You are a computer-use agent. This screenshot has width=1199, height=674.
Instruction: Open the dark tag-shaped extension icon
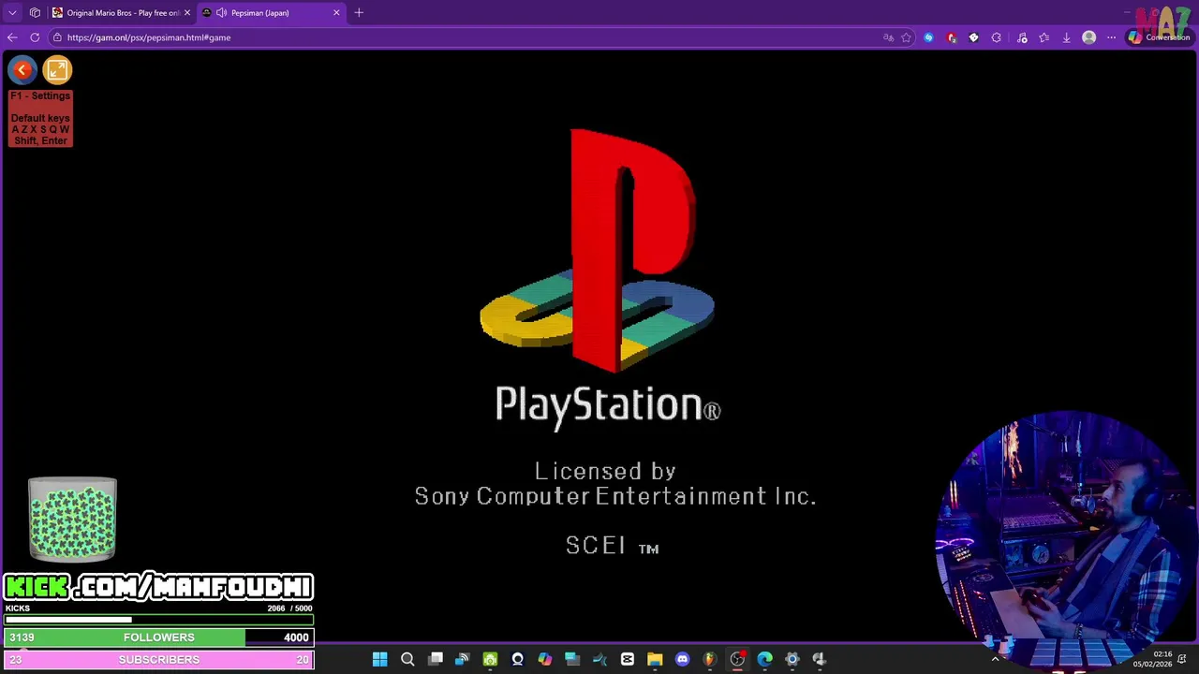[x=974, y=37]
